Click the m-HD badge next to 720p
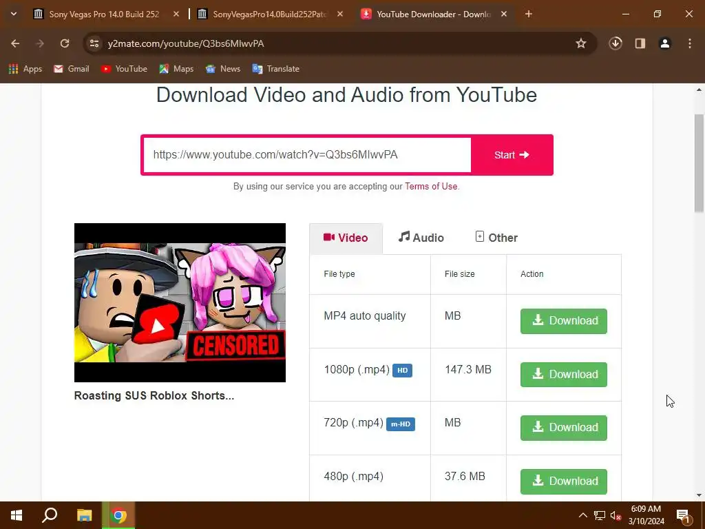705x529 pixels. pyautogui.click(x=401, y=424)
